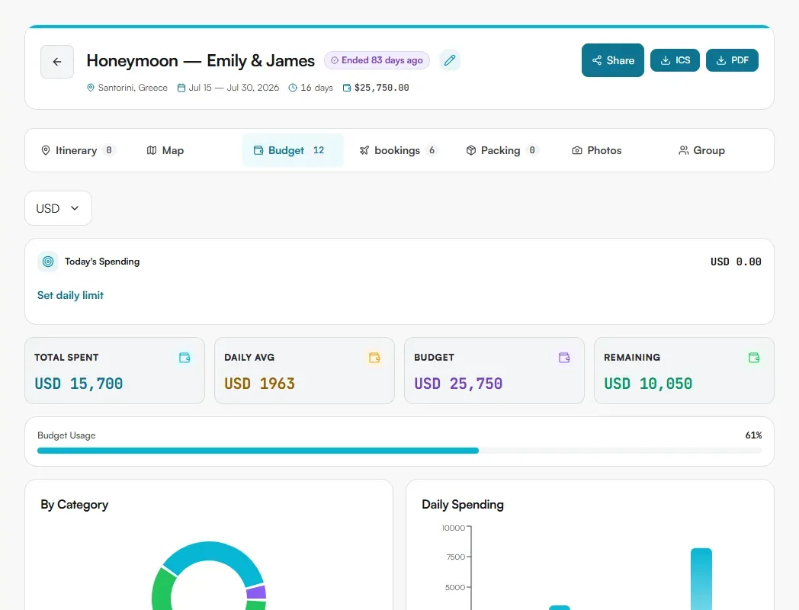Click the Honeymoon — Emily & James title
The width and height of the screenshot is (799, 610).
pyautogui.click(x=201, y=61)
